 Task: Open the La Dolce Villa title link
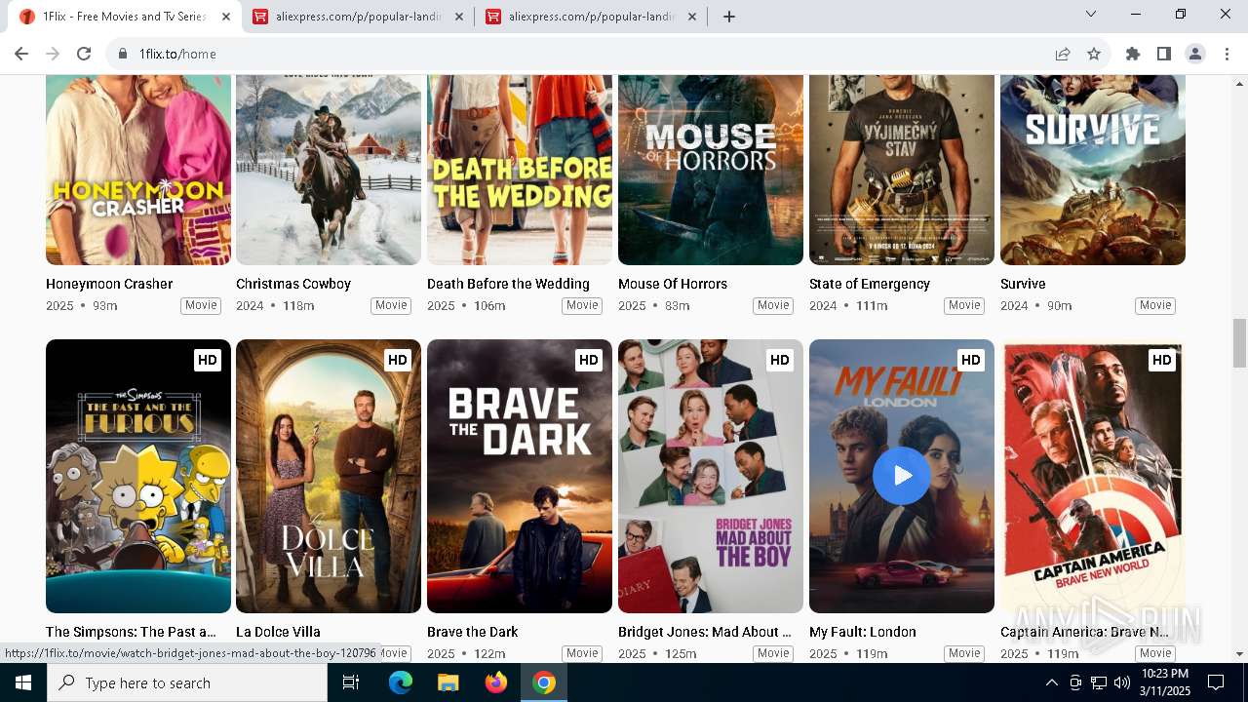278,632
